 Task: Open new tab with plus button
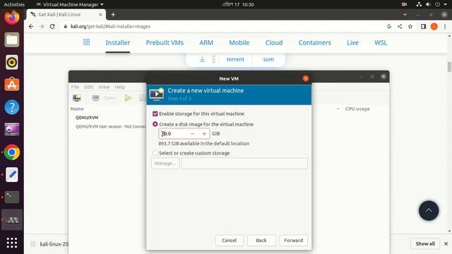tap(113, 14)
